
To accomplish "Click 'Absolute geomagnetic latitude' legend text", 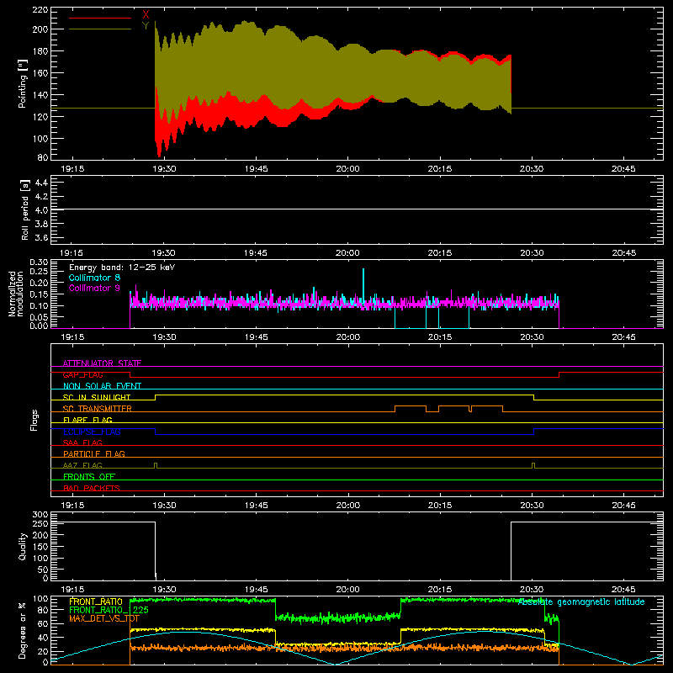I will click(x=581, y=601).
